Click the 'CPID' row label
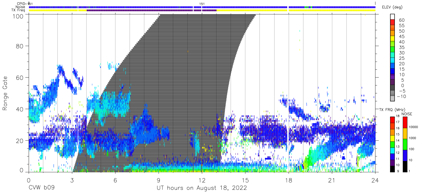Viewport: 422px width, 195px height. click(21, 4)
